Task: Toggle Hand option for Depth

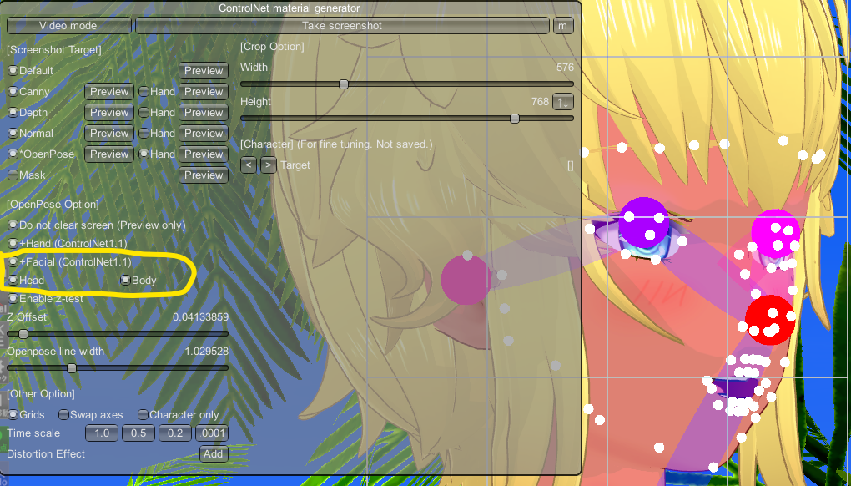Action: click(144, 113)
